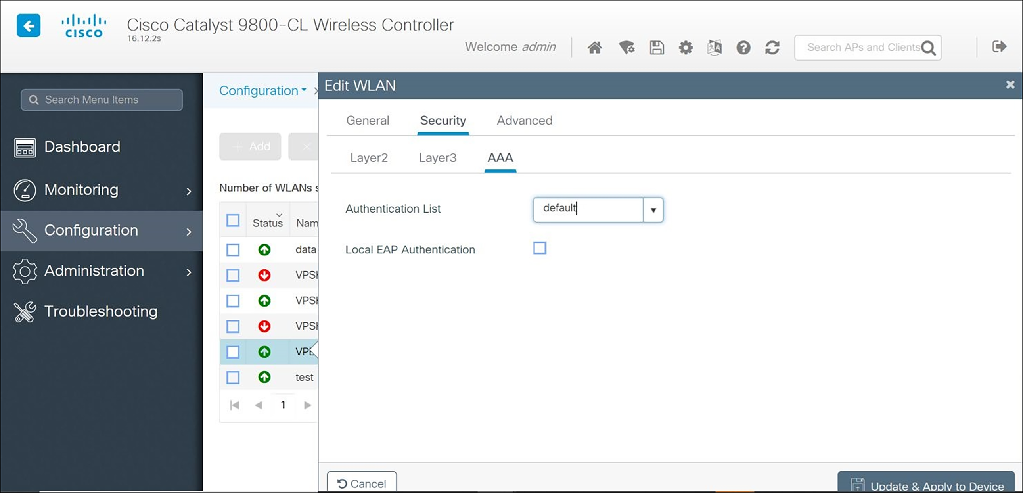1023x493 pixels.
Task: Open settings via the gear icon
Action: click(686, 47)
